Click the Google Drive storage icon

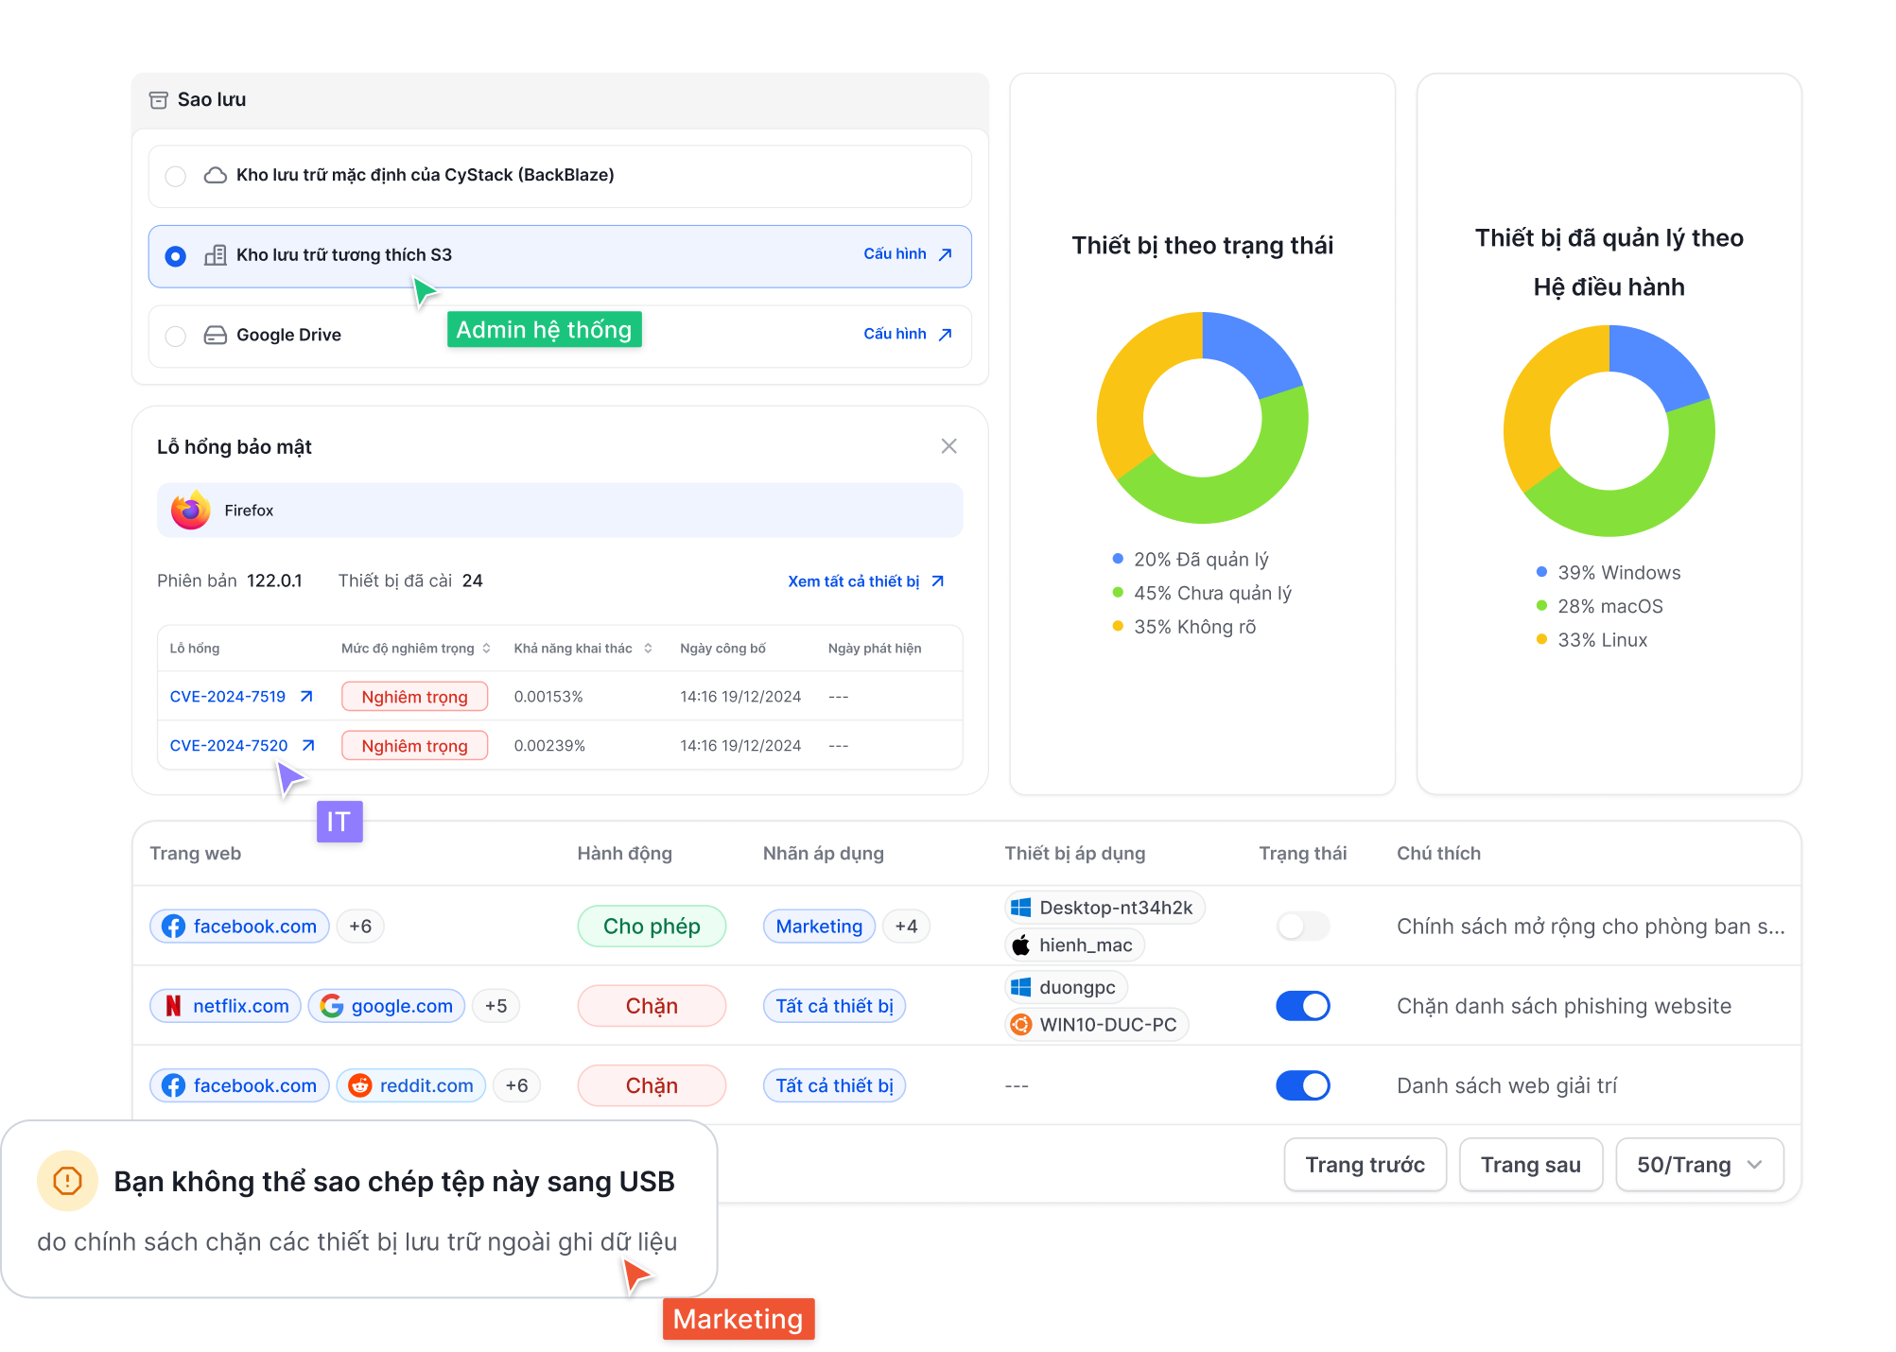point(216,336)
